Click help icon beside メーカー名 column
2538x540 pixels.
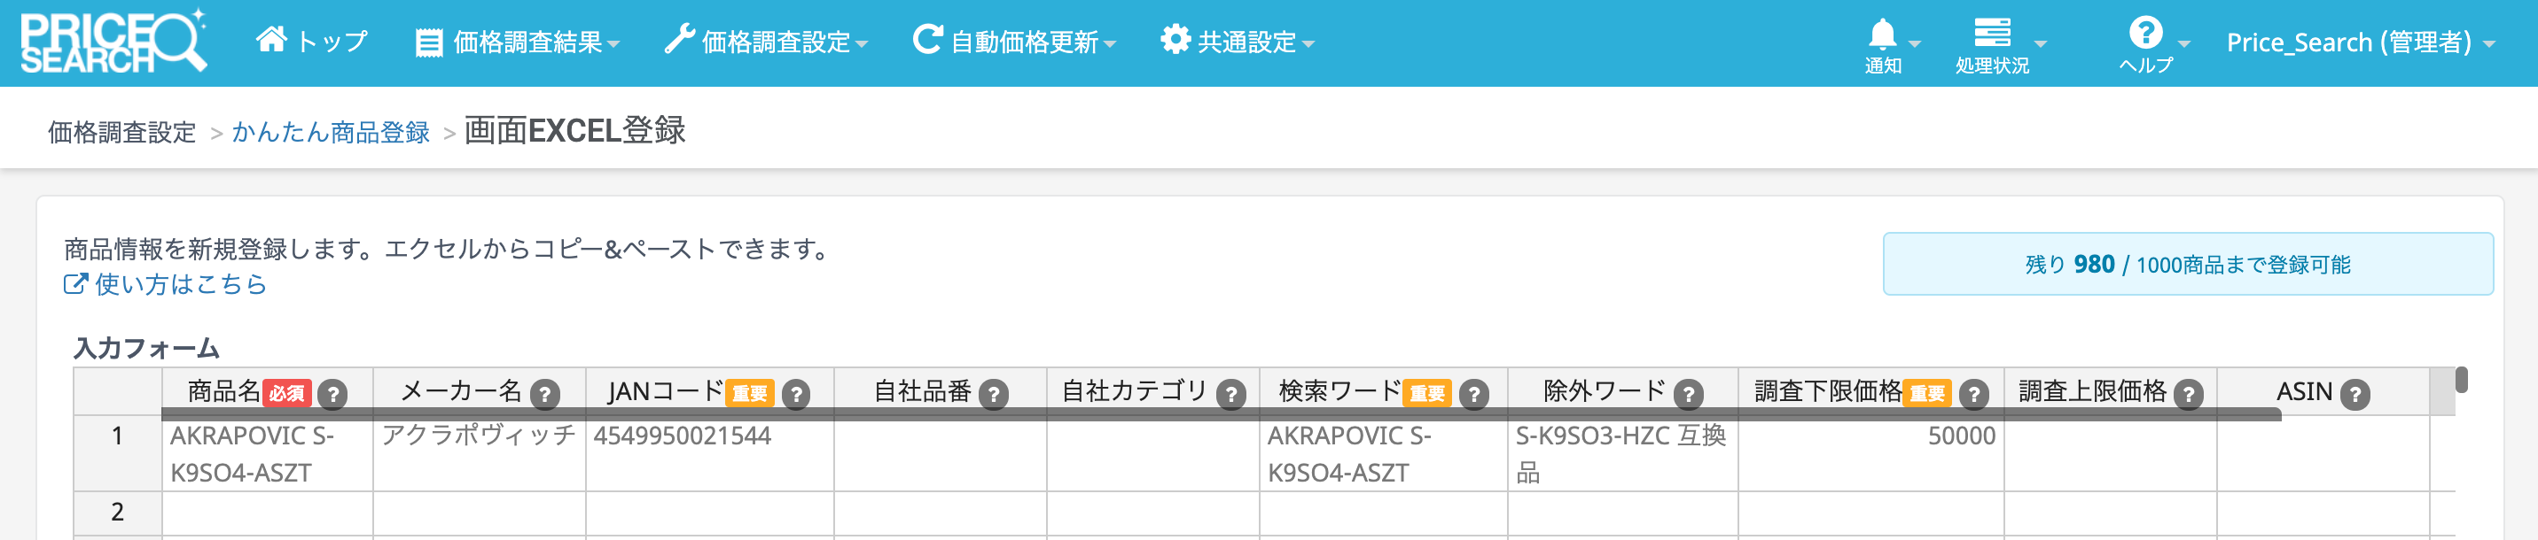coord(545,395)
